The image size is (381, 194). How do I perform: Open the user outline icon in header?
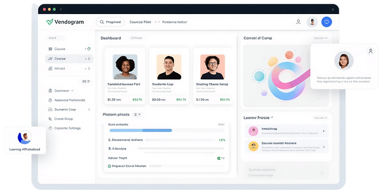[x=298, y=22]
